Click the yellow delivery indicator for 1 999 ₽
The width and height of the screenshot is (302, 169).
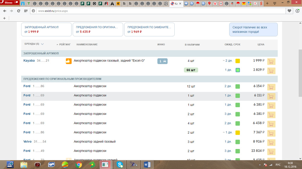tap(238, 61)
